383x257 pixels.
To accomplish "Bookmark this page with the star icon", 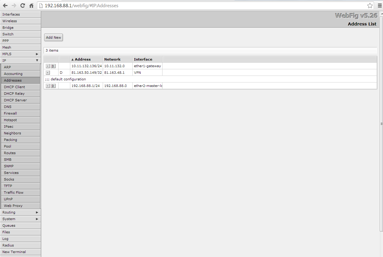I will point(370,5).
